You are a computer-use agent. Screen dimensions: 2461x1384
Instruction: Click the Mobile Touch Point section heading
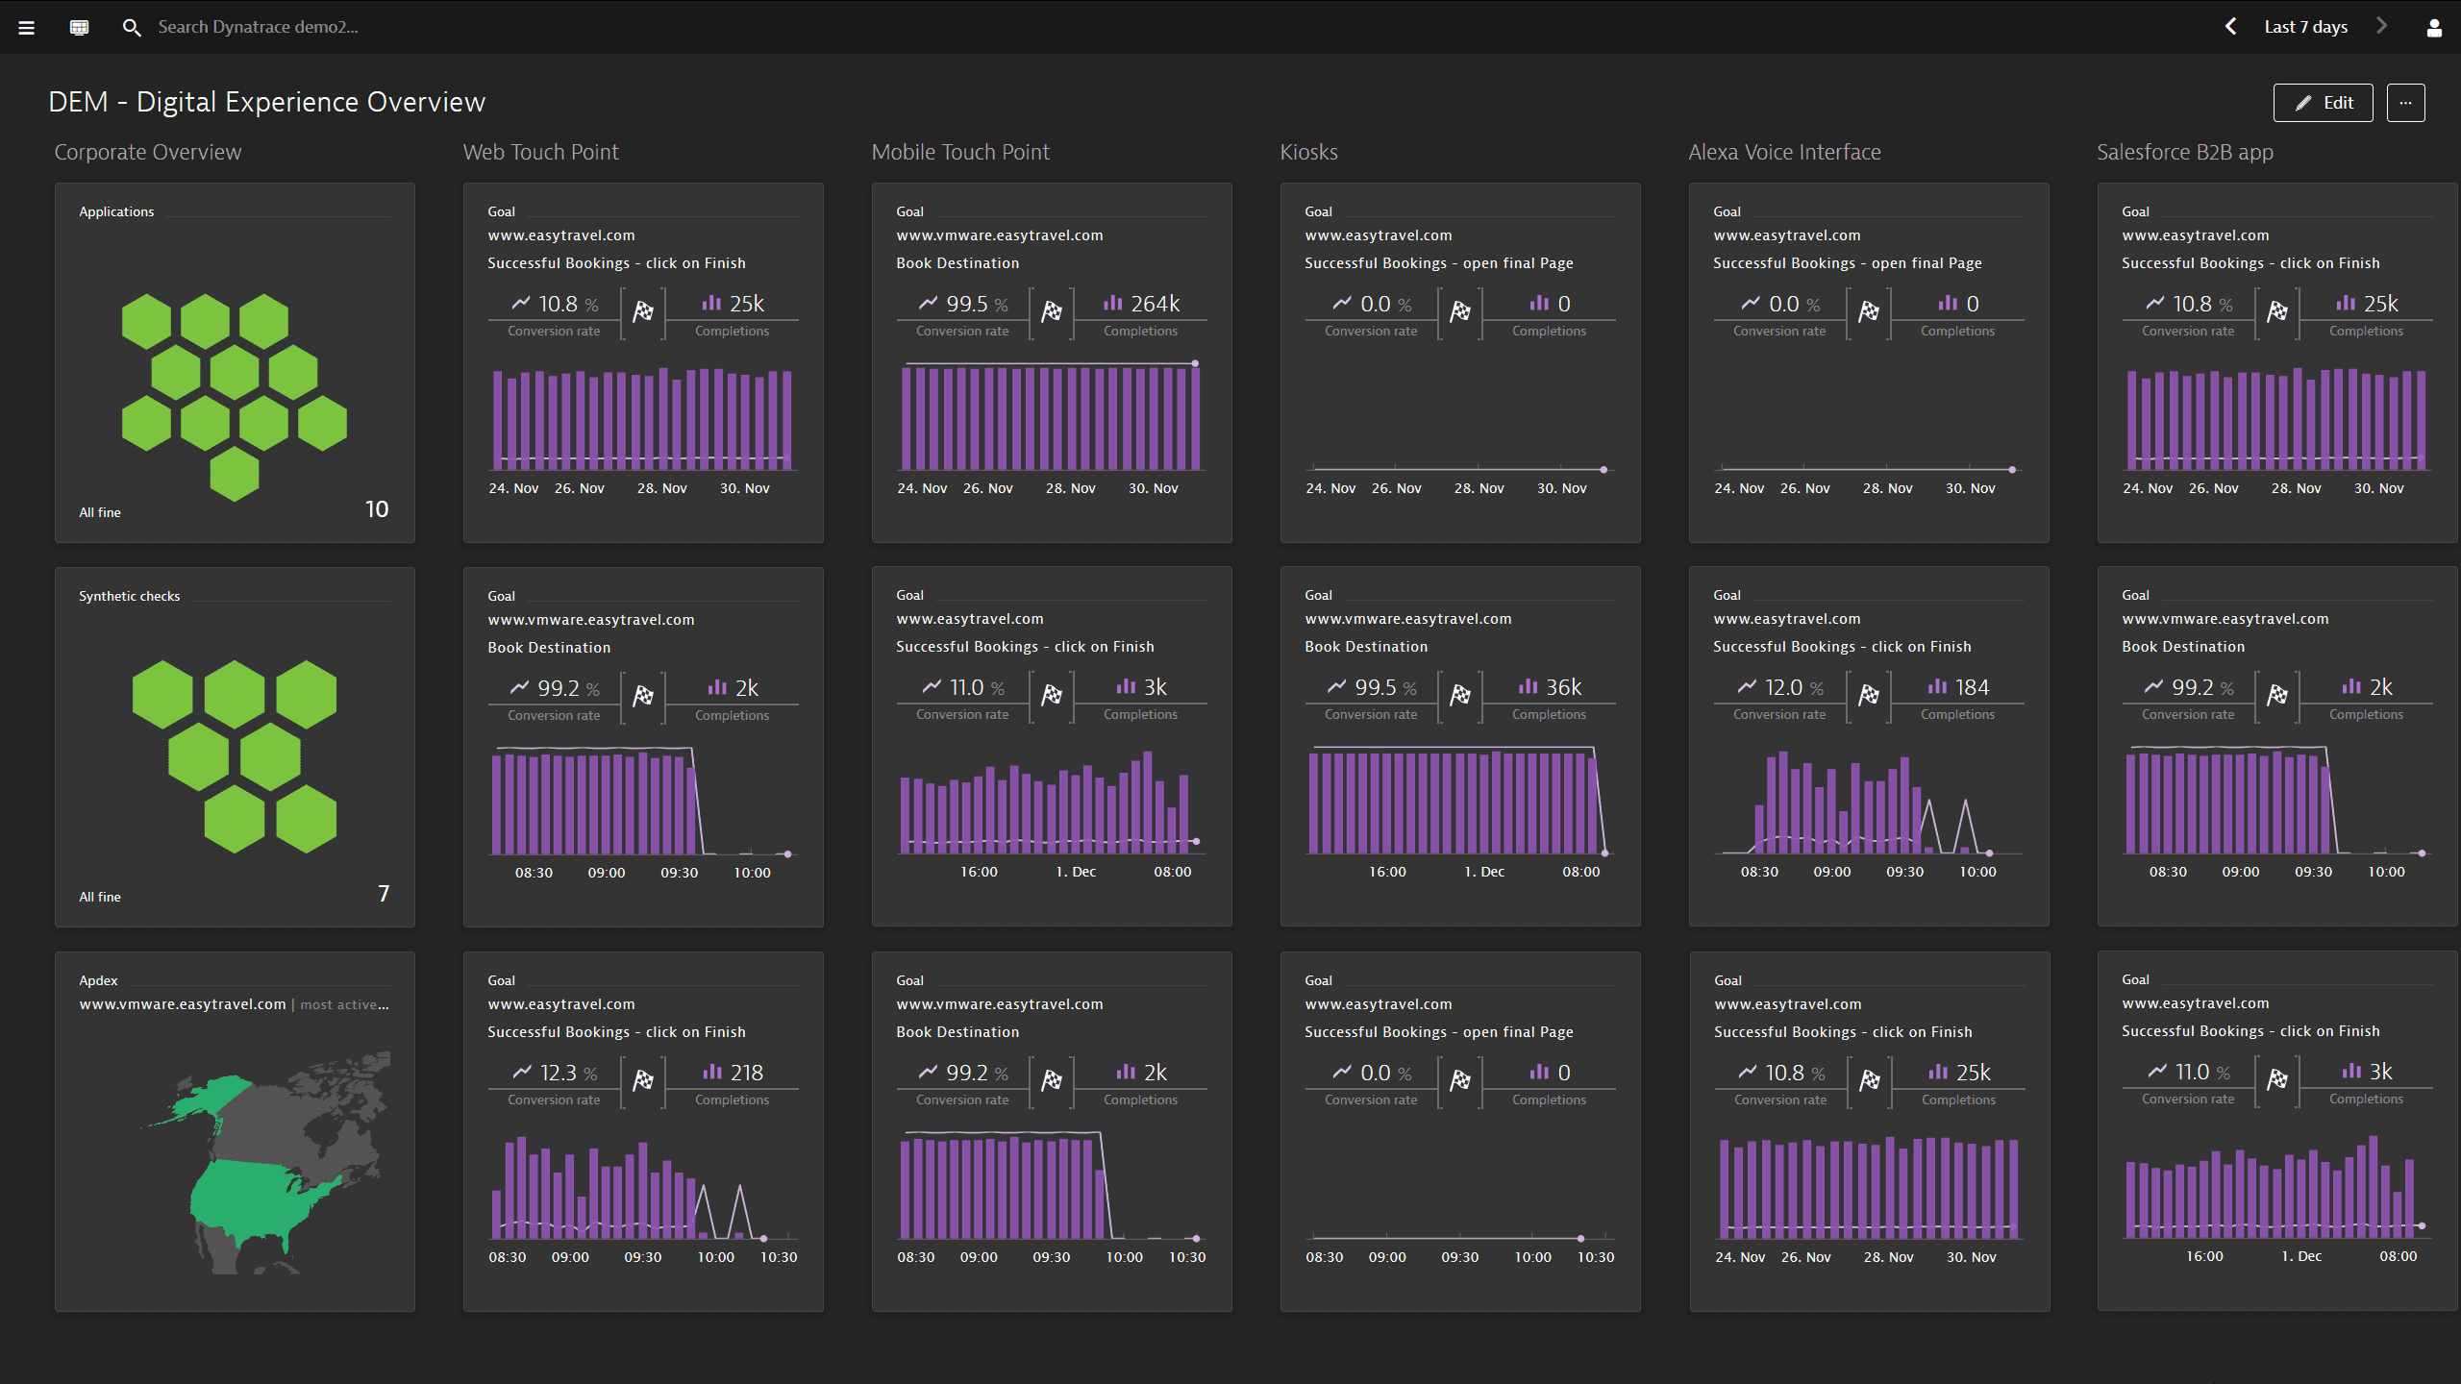point(960,152)
